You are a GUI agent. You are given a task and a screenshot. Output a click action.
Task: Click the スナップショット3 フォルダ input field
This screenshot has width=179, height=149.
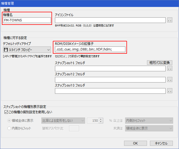110,91
